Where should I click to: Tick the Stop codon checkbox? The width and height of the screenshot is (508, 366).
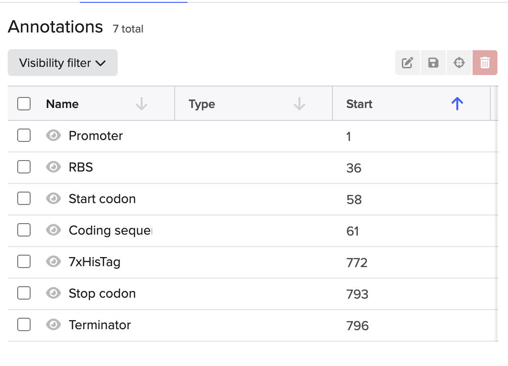pyautogui.click(x=24, y=293)
